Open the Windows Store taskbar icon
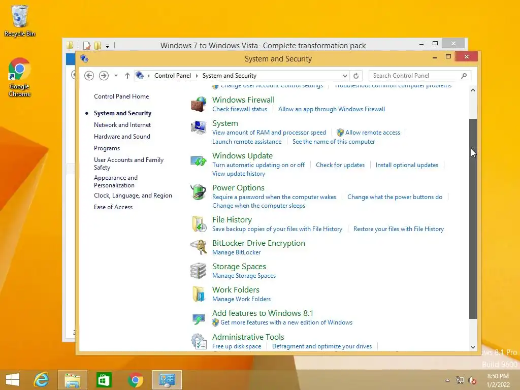520x390 pixels. click(104, 380)
